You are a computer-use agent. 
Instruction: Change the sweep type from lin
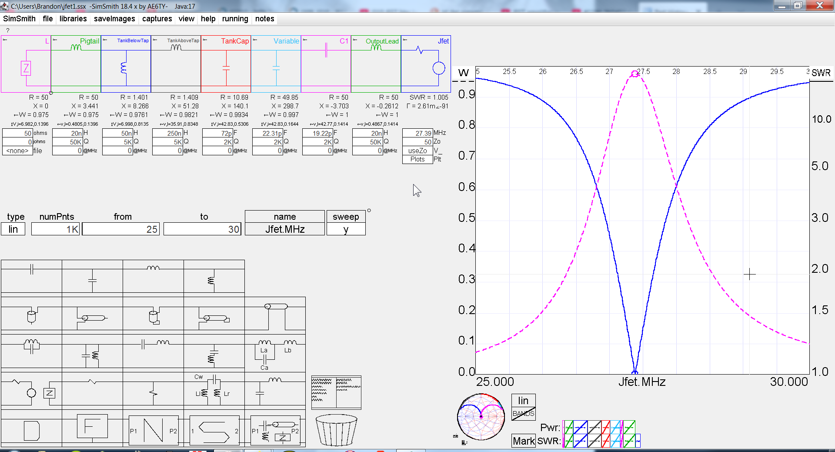coord(13,228)
